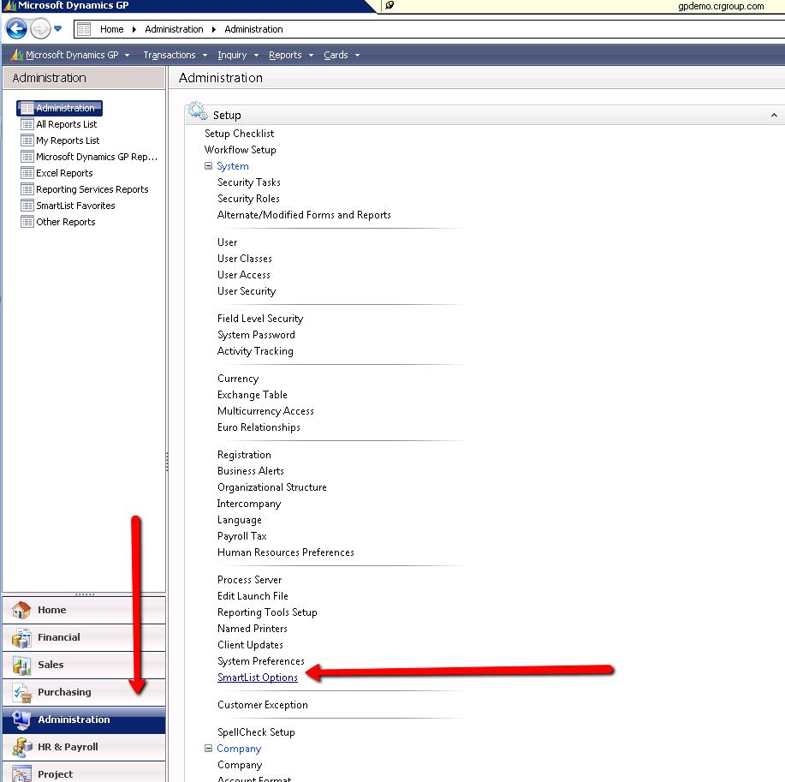Click the Administration breadcrumb
The image size is (785, 782).
(x=175, y=28)
